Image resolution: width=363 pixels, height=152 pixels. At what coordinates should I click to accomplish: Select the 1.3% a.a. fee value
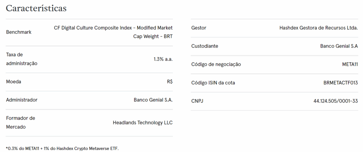tap(163, 59)
